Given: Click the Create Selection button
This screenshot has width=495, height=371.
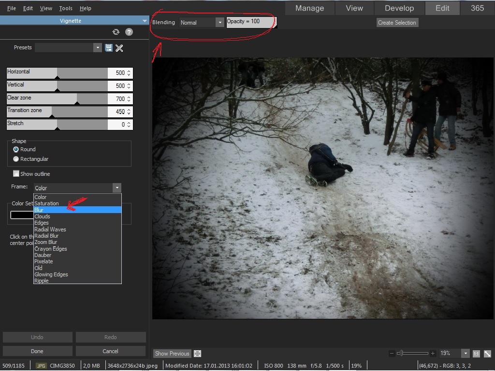Looking at the screenshot, I should pyautogui.click(x=397, y=22).
